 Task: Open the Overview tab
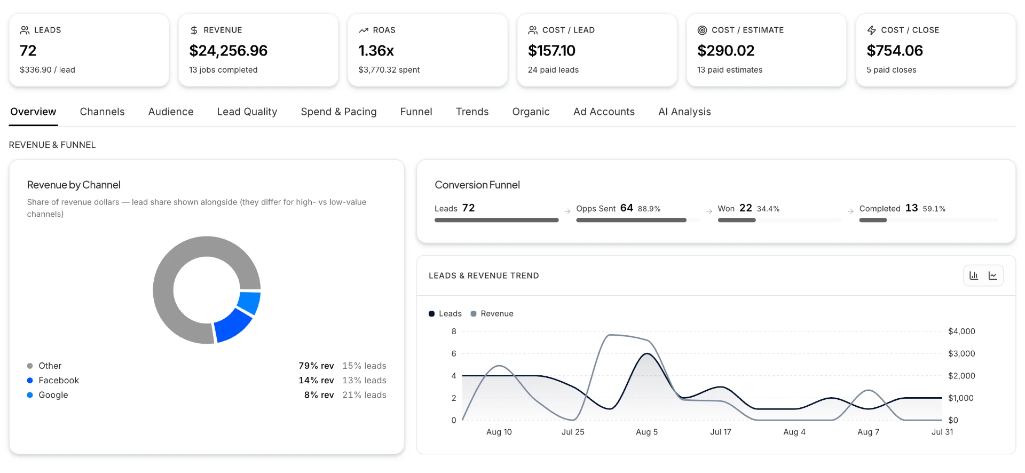click(33, 112)
